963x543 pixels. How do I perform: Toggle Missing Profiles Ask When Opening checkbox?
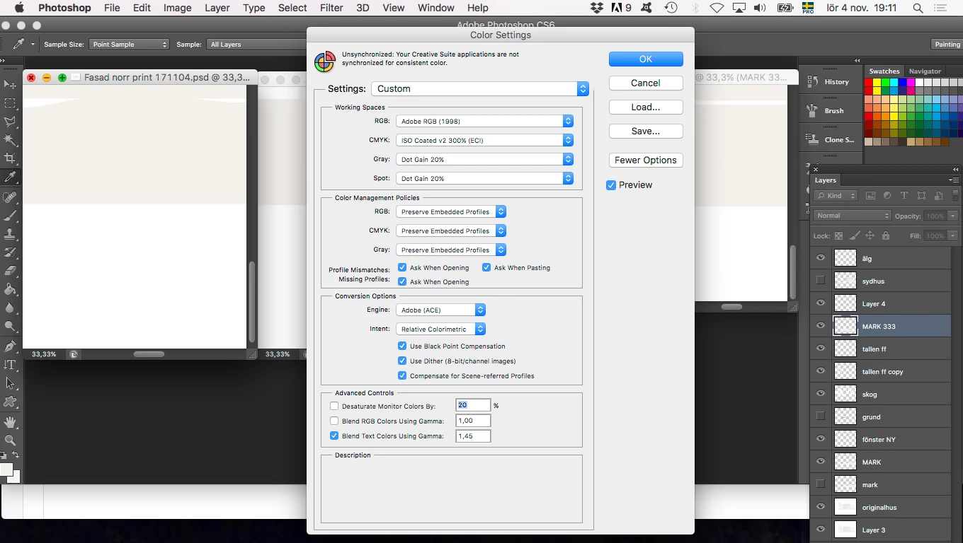tap(402, 281)
